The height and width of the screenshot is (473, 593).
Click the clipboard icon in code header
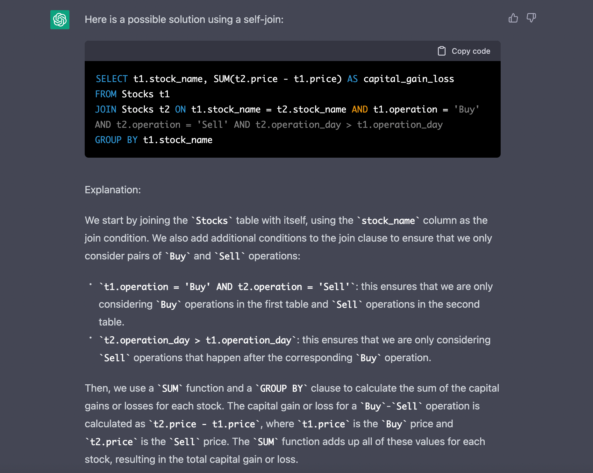441,51
